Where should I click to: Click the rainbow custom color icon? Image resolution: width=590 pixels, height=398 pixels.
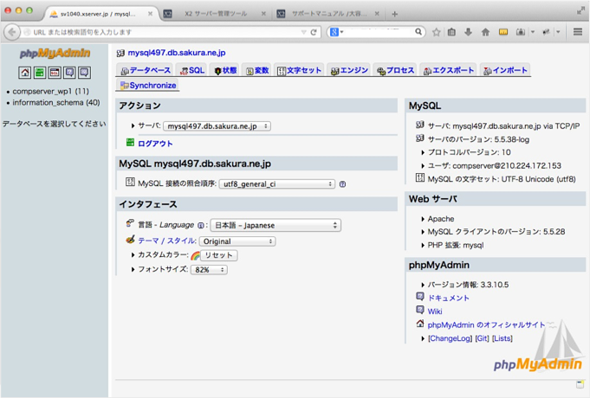pos(195,255)
